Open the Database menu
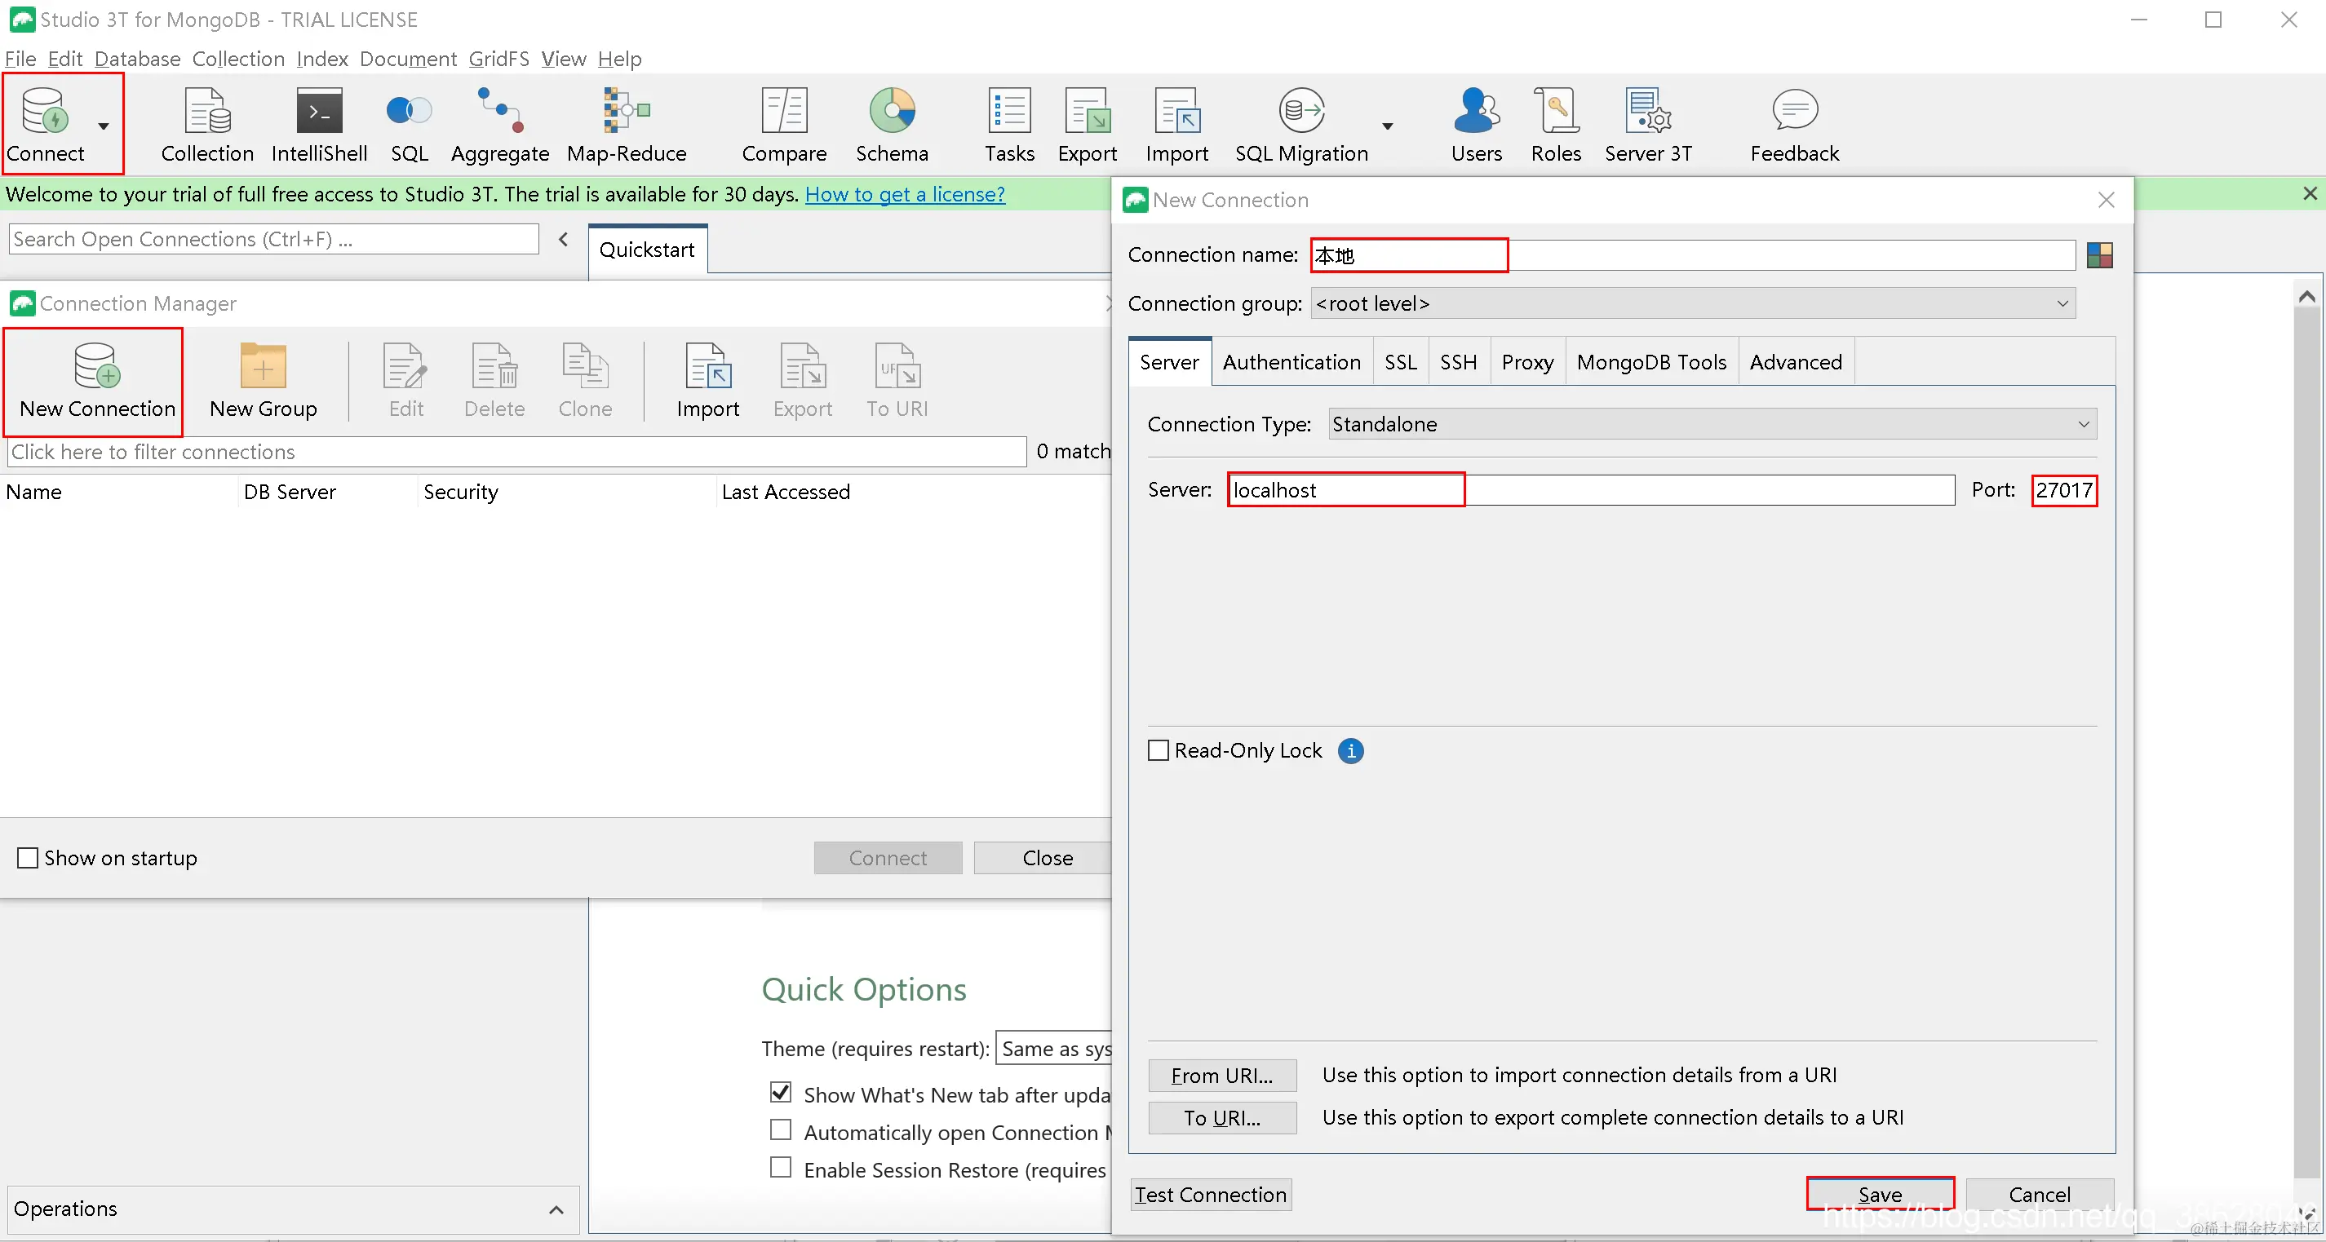2326x1242 pixels. point(137,59)
